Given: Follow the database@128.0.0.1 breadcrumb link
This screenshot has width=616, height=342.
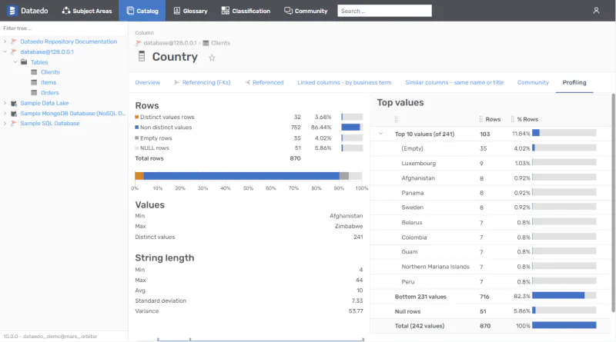Looking at the screenshot, I should tap(169, 43).
